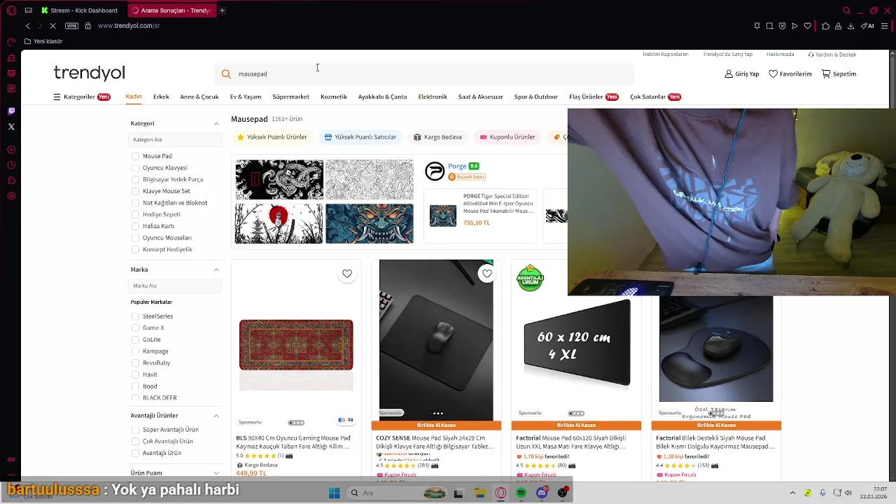Open the Giriş Yap login icon

(x=729, y=74)
